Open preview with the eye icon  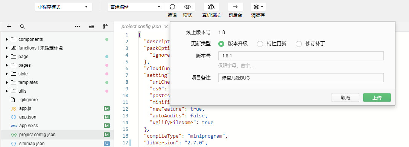(x=187, y=7)
